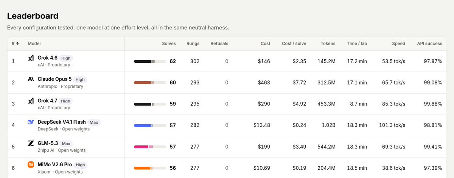454x178 pixels.
Task: Click the Zhipu AI logo beside GLM-5.3
Action: [31, 144]
